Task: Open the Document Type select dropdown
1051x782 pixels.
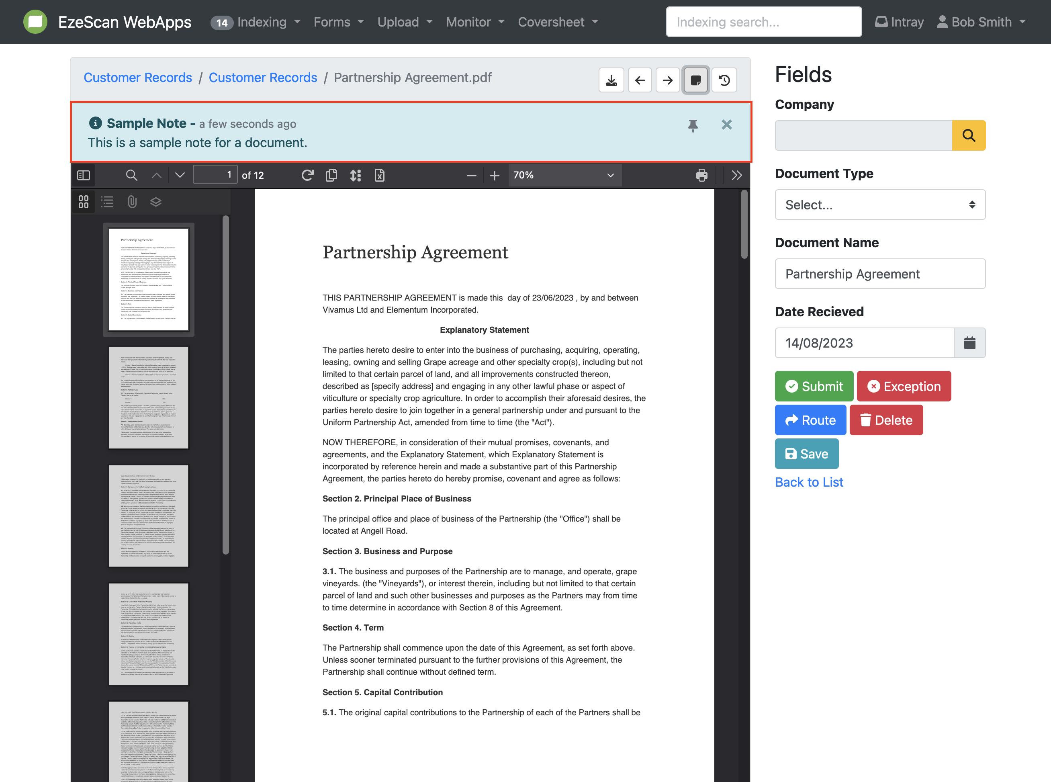Action: pos(880,205)
